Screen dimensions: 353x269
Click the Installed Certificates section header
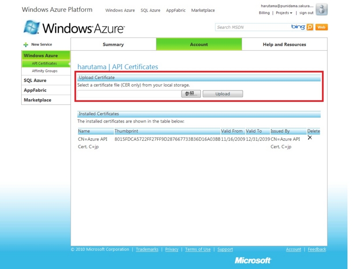click(199, 114)
